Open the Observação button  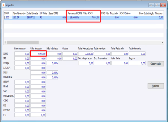[156, 64]
